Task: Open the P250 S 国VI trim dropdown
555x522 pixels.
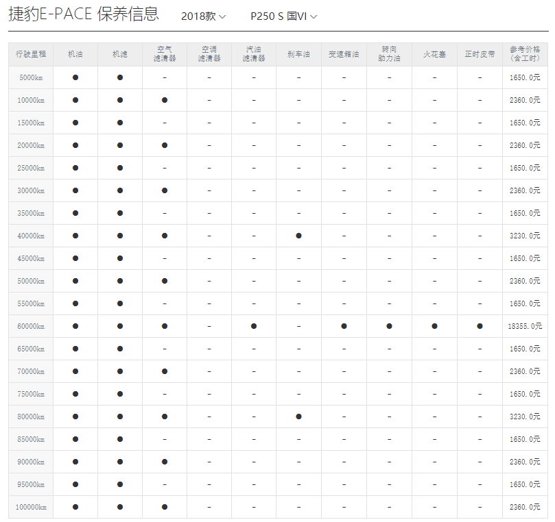Action: [x=283, y=16]
